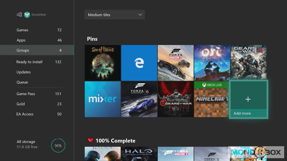Open the Halo 5 tile thumbnail
The image size is (287, 161).
(103, 154)
